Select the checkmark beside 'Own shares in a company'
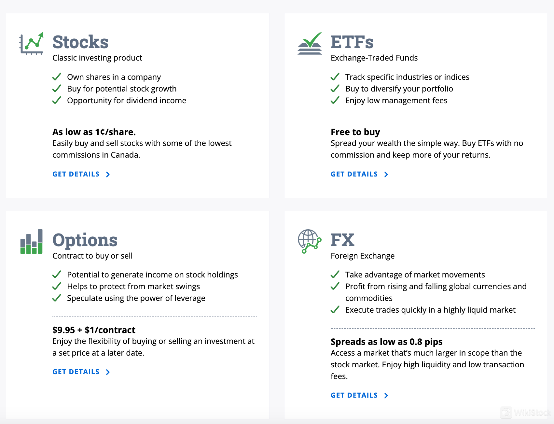 coord(57,77)
